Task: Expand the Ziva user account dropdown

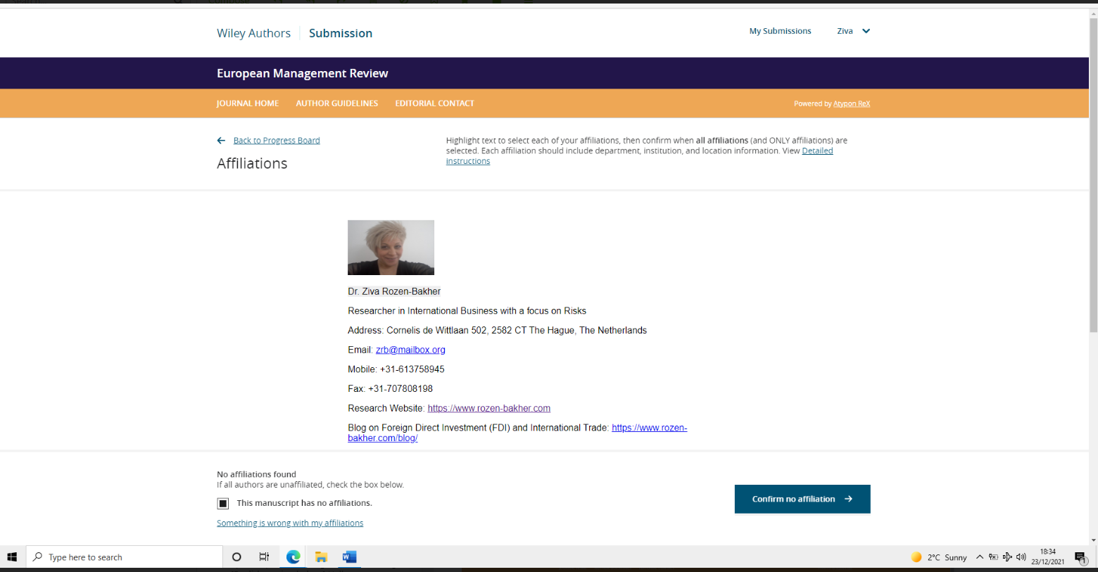Action: (x=853, y=31)
